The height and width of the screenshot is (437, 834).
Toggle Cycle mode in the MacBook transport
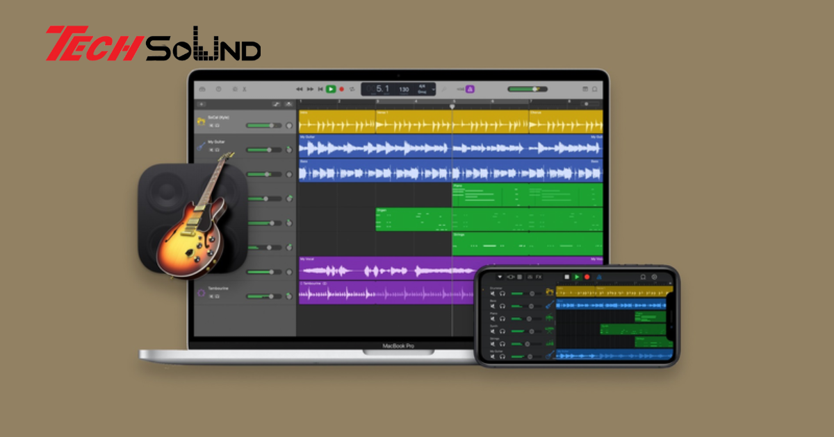click(352, 89)
